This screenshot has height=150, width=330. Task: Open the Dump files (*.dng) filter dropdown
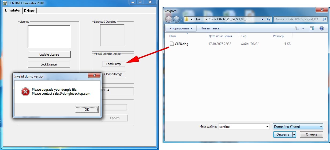click(x=298, y=126)
